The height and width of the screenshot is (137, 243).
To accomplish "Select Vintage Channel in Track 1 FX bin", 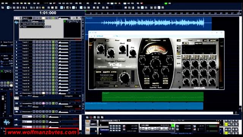I will tap(73, 21).
